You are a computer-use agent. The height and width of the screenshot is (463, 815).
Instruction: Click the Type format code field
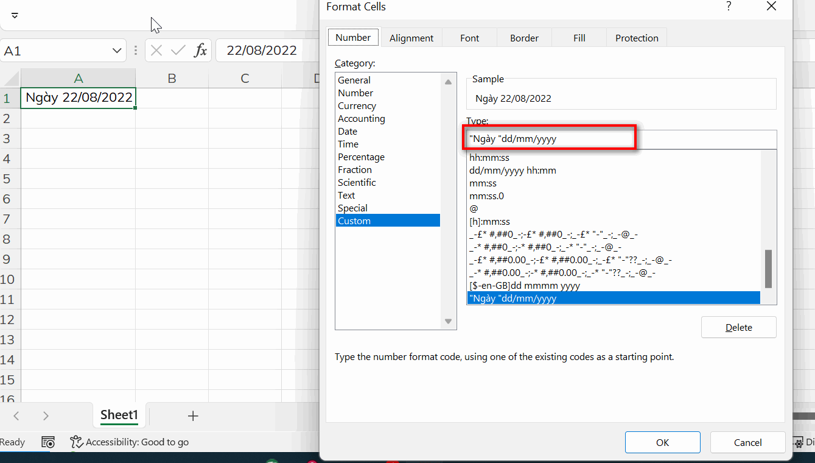pyautogui.click(x=621, y=139)
